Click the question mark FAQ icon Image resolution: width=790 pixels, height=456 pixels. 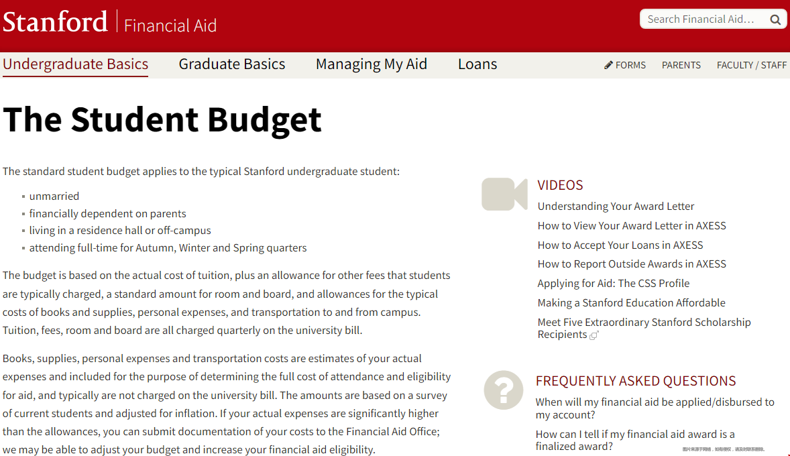(x=503, y=390)
